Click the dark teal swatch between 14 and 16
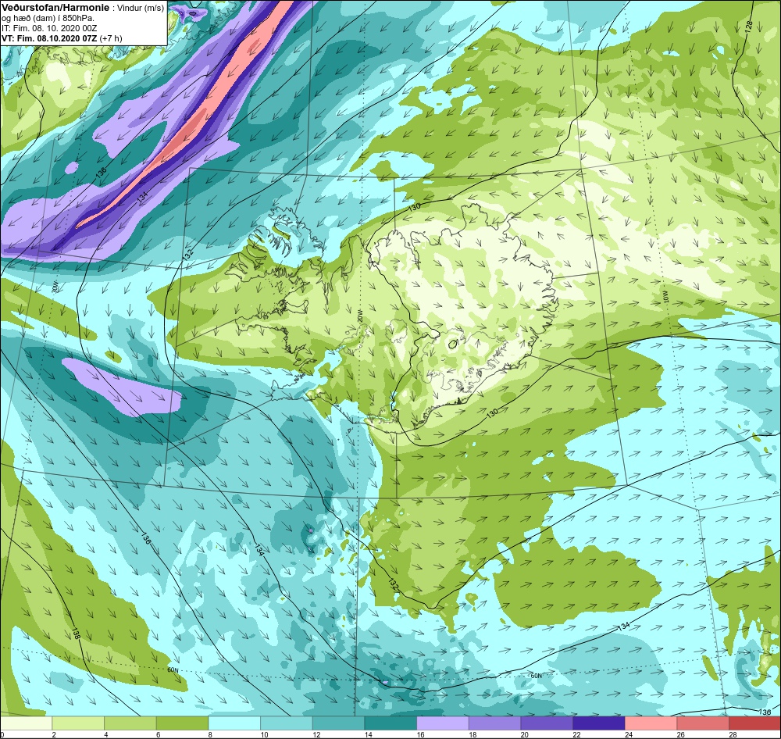 [390, 723]
